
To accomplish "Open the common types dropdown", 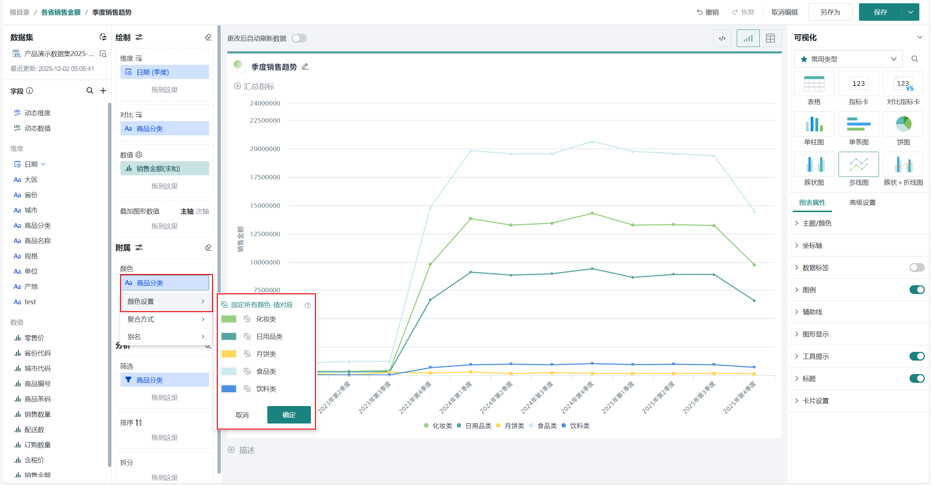I will tap(848, 59).
